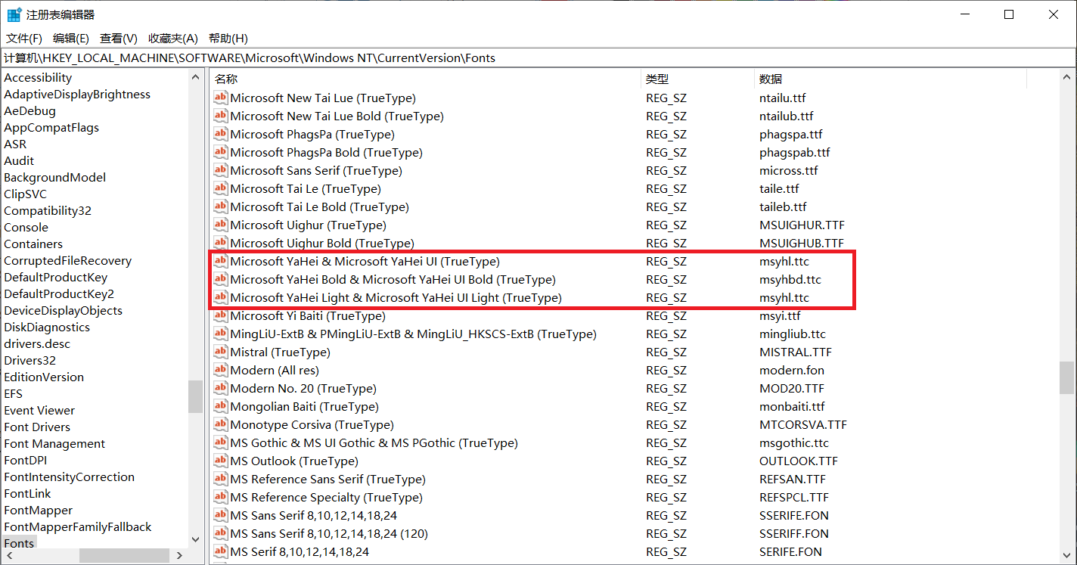1077x565 pixels.
Task: Click the registry path address bar
Action: pyautogui.click(x=538, y=57)
